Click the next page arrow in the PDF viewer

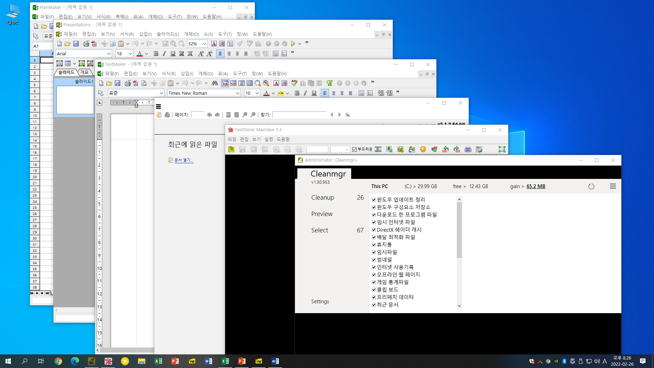(x=217, y=115)
